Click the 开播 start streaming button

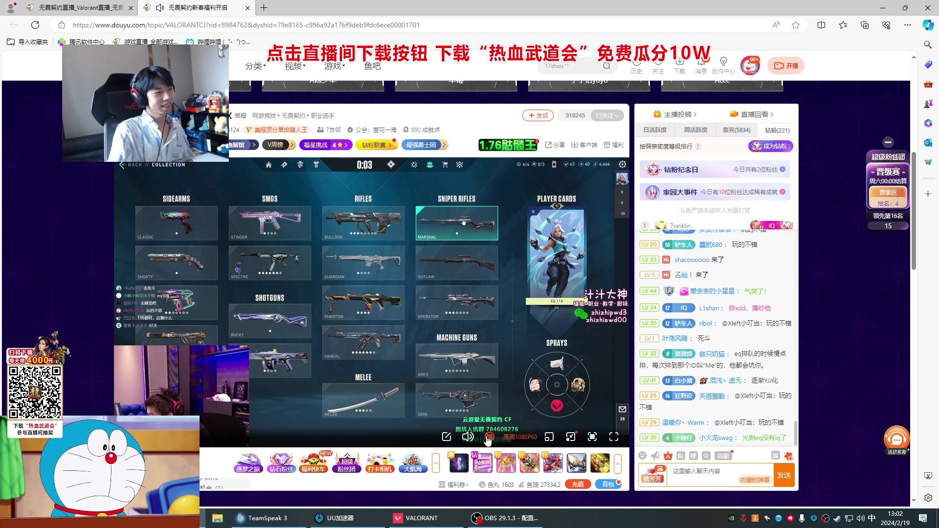coord(786,66)
